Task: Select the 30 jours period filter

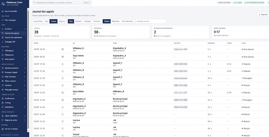Action: (62, 21)
